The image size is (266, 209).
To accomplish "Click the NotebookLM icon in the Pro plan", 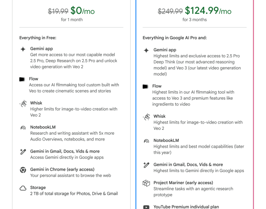I will (x=23, y=128).
